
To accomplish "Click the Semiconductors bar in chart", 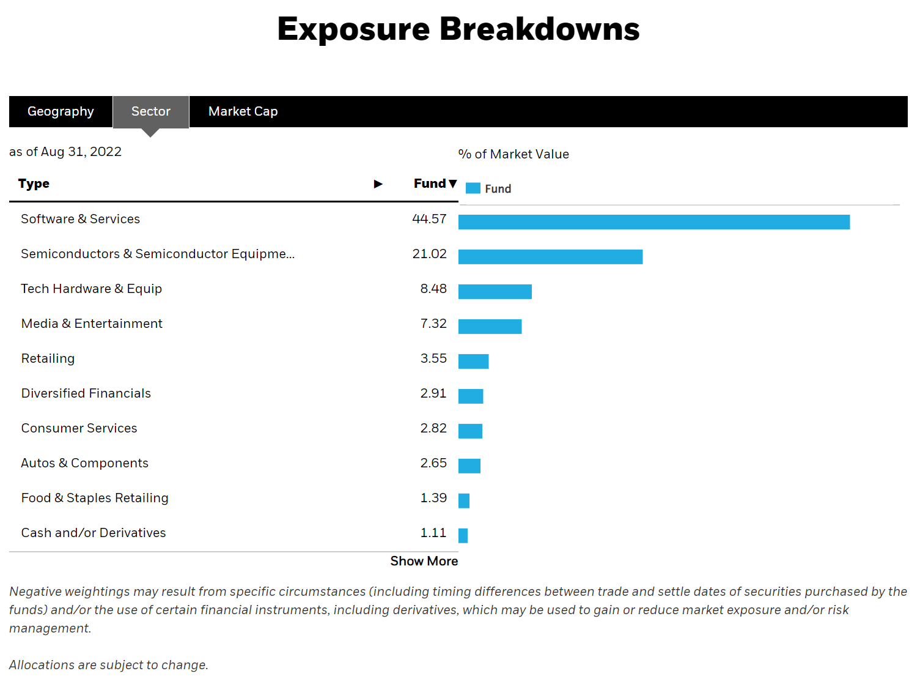I will [x=550, y=257].
